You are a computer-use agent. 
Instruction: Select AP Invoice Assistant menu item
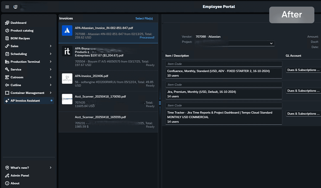point(29,101)
